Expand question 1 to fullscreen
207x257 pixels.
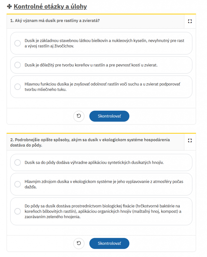[190, 21]
